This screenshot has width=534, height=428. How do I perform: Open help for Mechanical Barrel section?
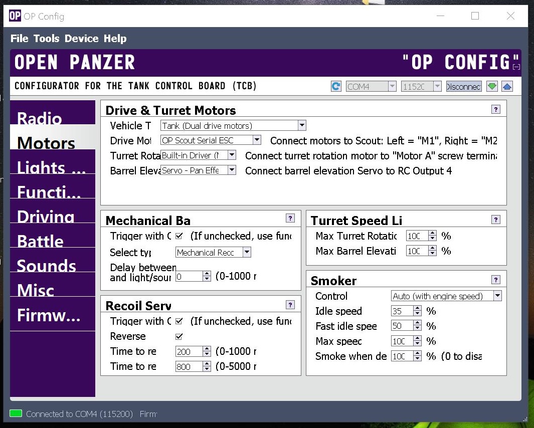coord(290,218)
